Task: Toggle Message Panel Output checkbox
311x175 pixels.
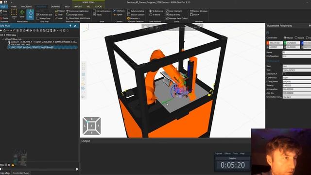Action: coord(167,18)
